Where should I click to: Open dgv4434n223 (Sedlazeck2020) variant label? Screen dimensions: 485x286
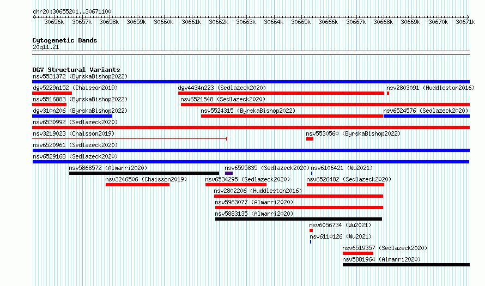pos(222,88)
